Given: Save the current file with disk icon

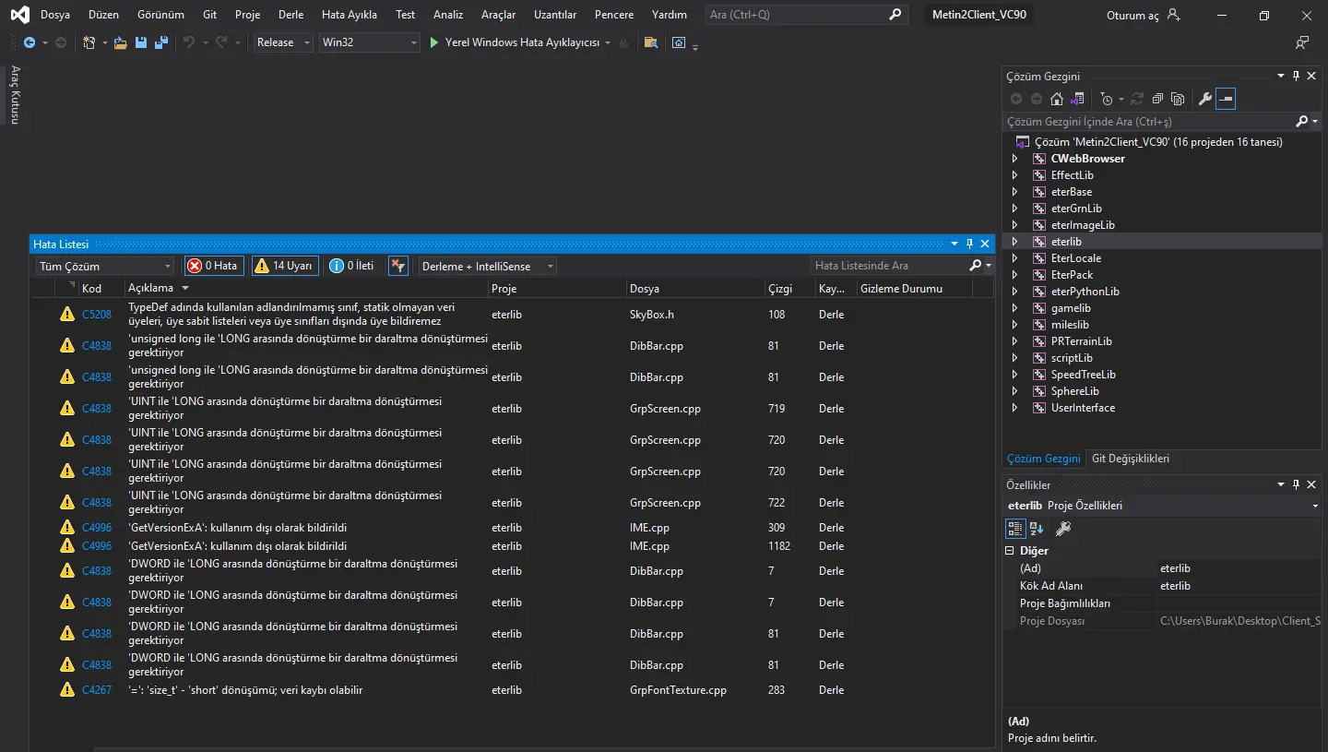Looking at the screenshot, I should 141,42.
